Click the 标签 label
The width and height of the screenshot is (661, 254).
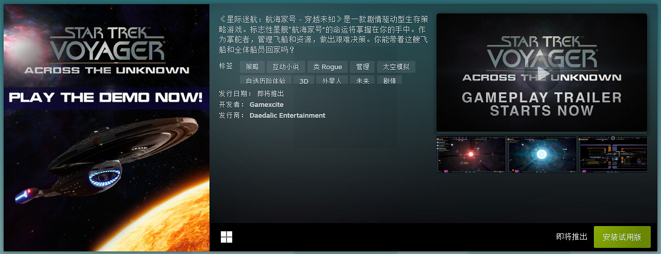coord(226,66)
